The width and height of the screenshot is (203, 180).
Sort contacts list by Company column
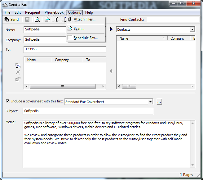(179, 38)
